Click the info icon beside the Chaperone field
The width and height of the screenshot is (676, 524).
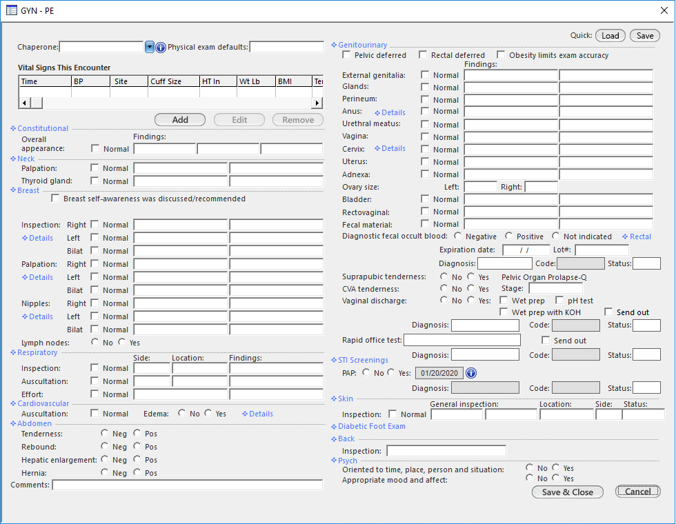(x=160, y=48)
